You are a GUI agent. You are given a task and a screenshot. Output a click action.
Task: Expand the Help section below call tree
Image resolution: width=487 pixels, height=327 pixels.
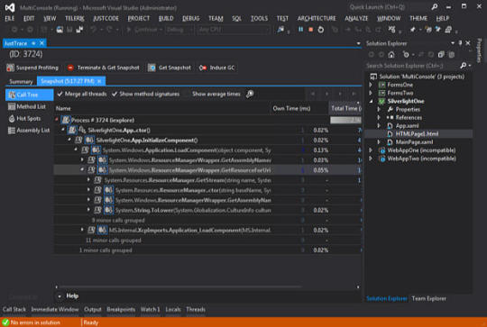(x=60, y=296)
